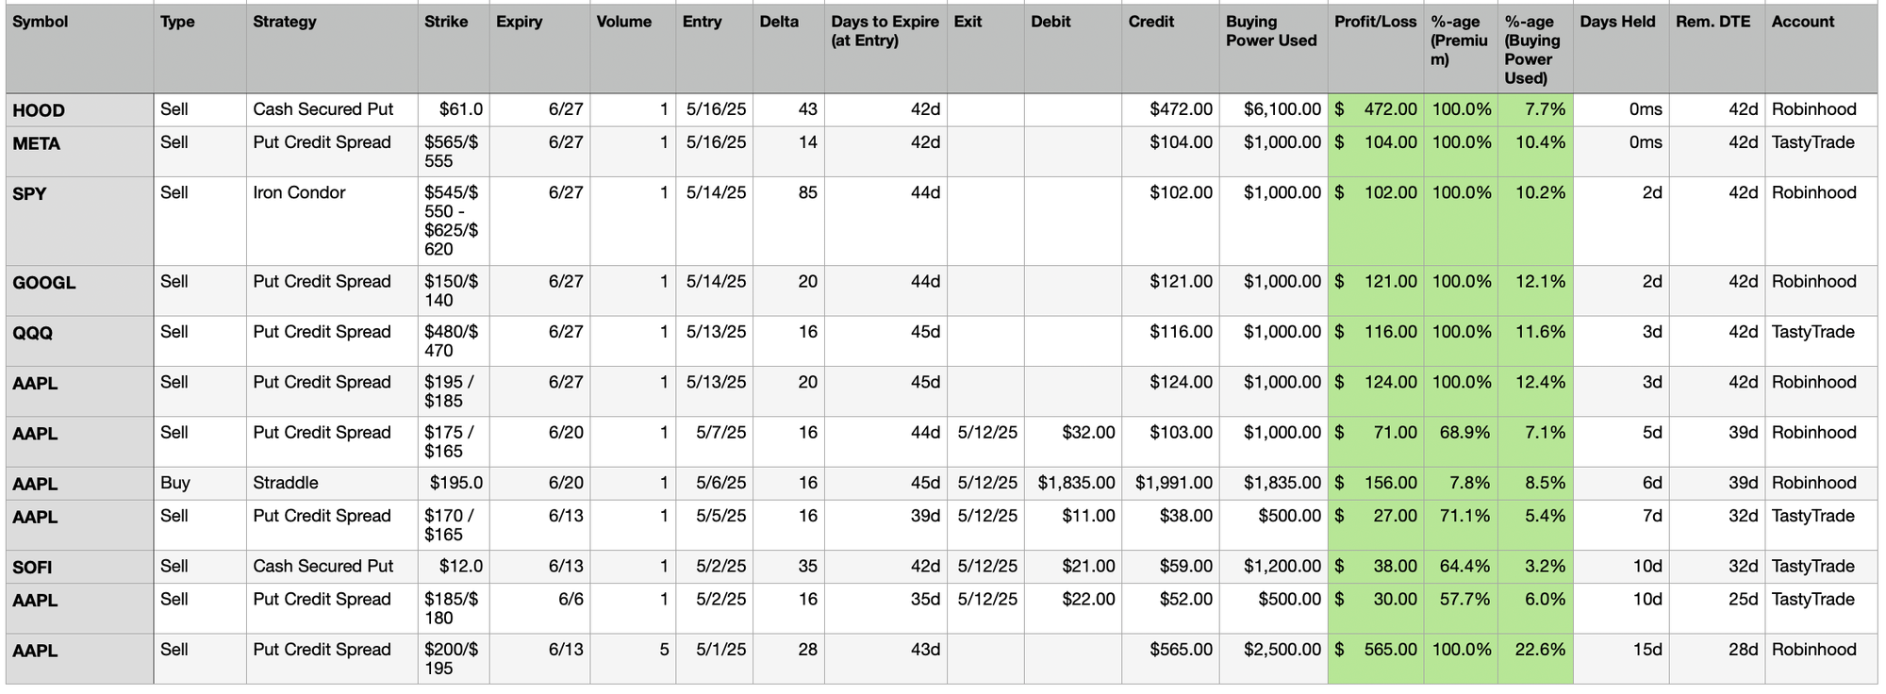Image resolution: width=1886 pixels, height=694 pixels.
Task: Select the Profit/Loss column header
Action: [x=1376, y=48]
